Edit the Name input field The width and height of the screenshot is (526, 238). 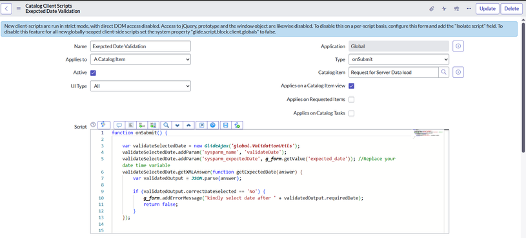click(x=141, y=46)
